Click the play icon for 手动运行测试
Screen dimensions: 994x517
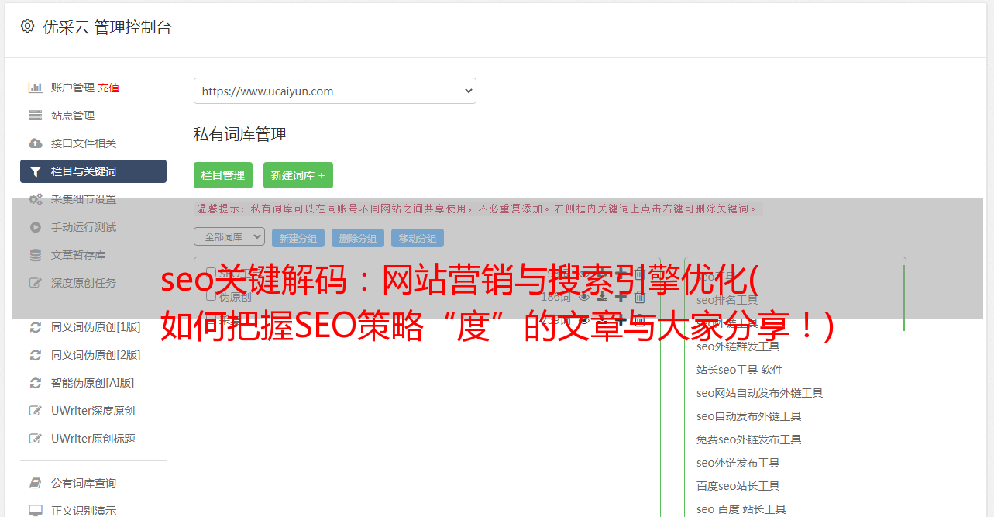tap(36, 227)
